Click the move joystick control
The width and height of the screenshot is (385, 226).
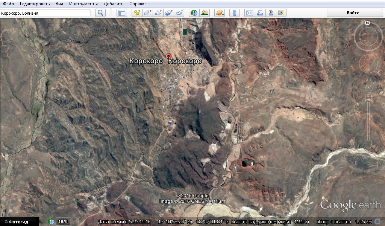pyautogui.click(x=368, y=64)
